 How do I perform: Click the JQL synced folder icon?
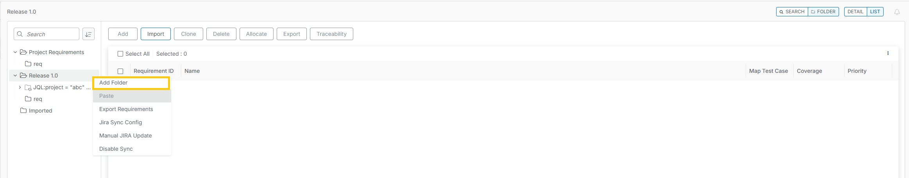click(28, 87)
